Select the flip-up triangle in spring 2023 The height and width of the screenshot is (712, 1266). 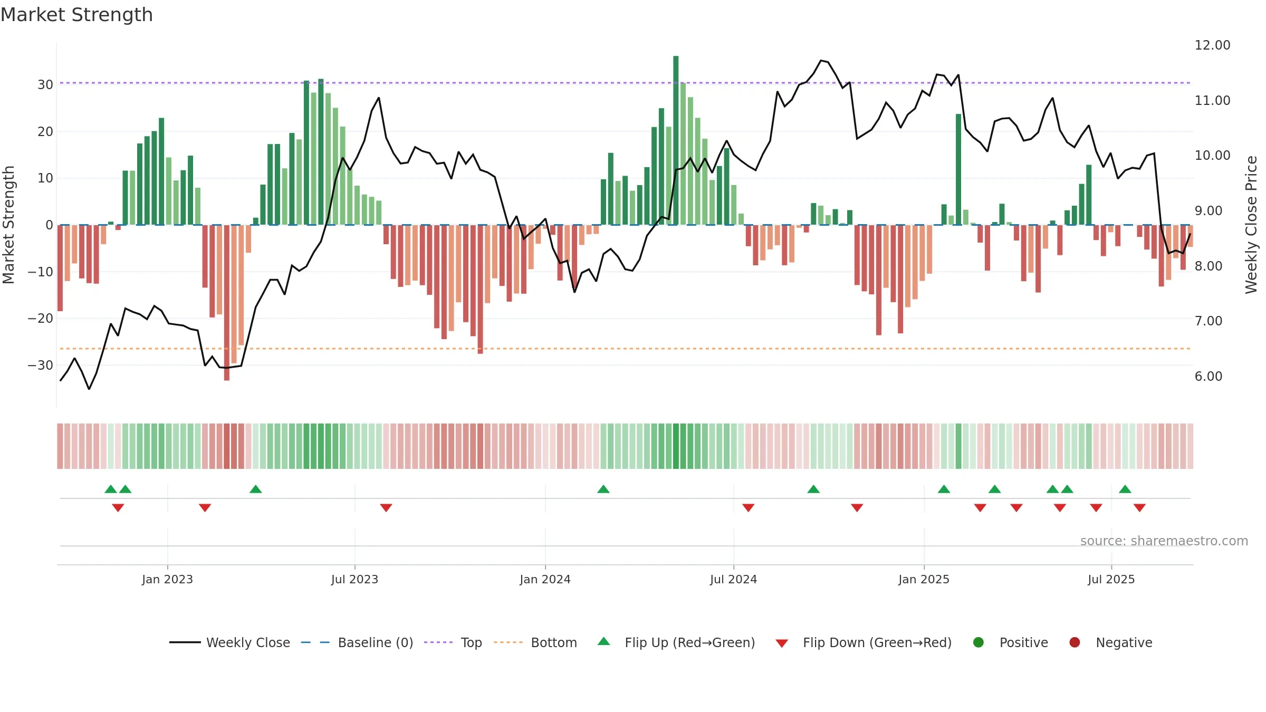coord(256,489)
